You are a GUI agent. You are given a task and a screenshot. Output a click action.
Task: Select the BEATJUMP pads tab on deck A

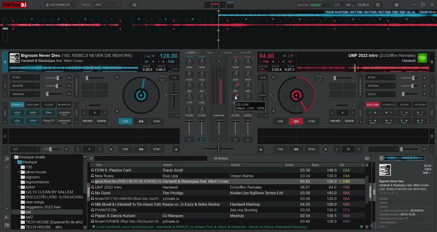pyautogui.click(x=33, y=105)
